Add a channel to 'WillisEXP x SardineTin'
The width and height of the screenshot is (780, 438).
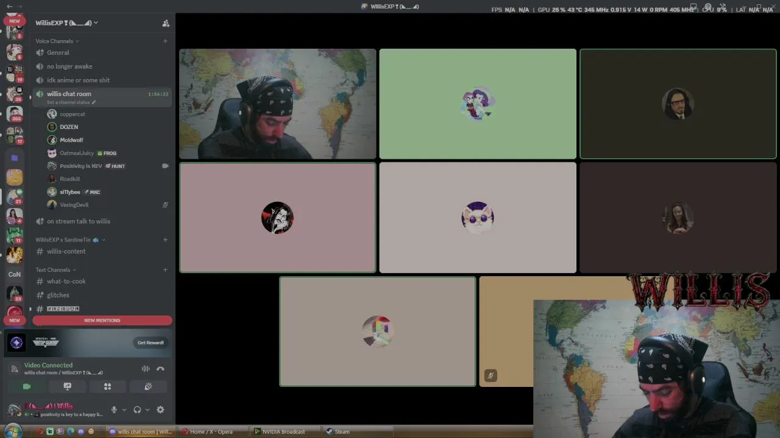(x=165, y=240)
